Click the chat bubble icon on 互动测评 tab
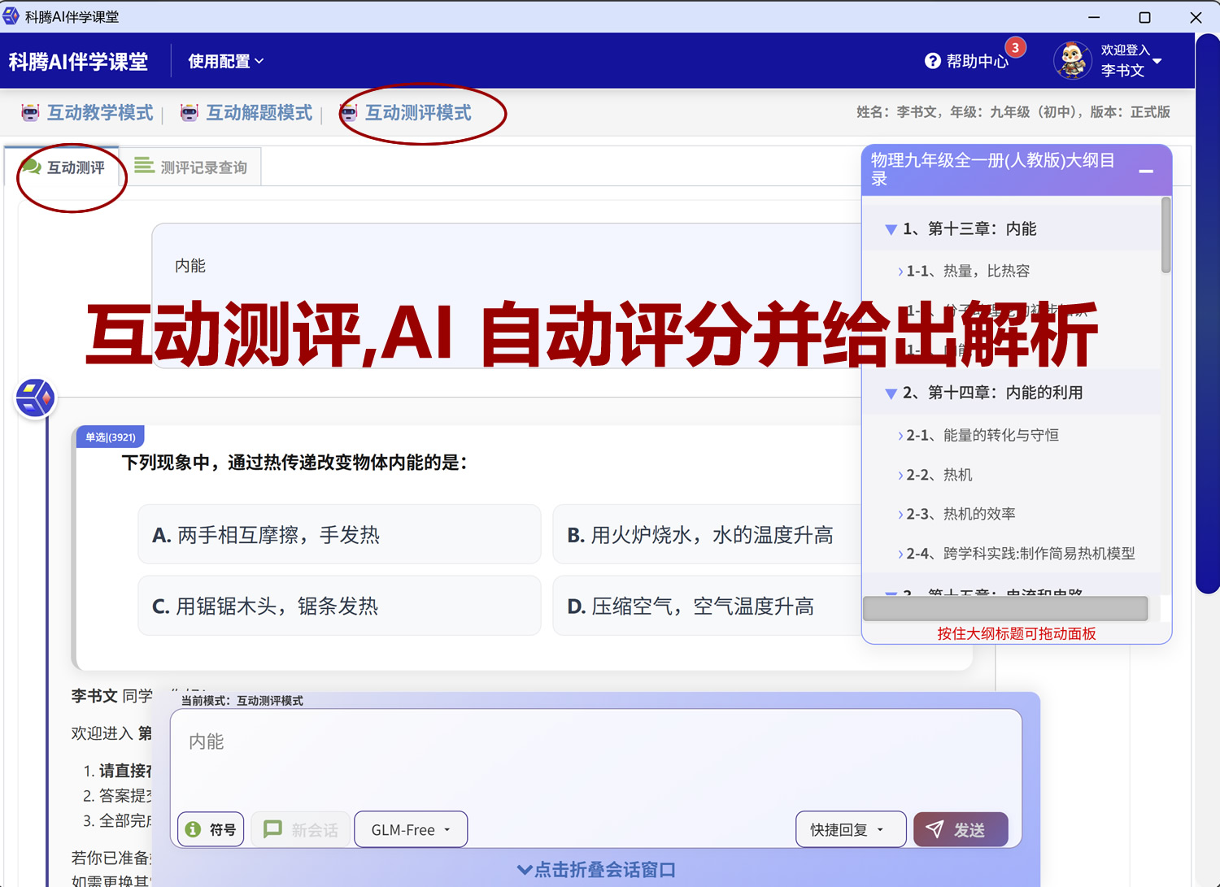Screen dimensions: 1220x887 coord(33,166)
